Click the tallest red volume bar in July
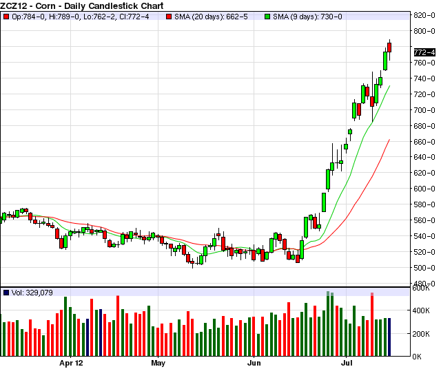The height and width of the screenshot is (369, 441). tap(372, 324)
